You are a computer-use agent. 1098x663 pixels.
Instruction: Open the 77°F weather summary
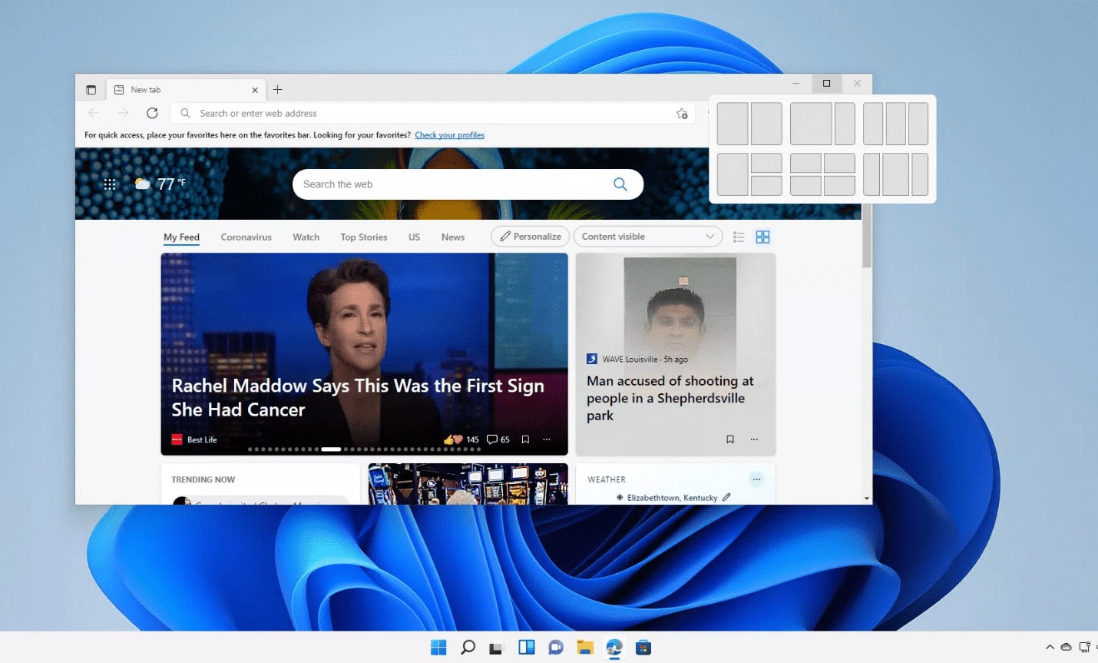[x=160, y=184]
